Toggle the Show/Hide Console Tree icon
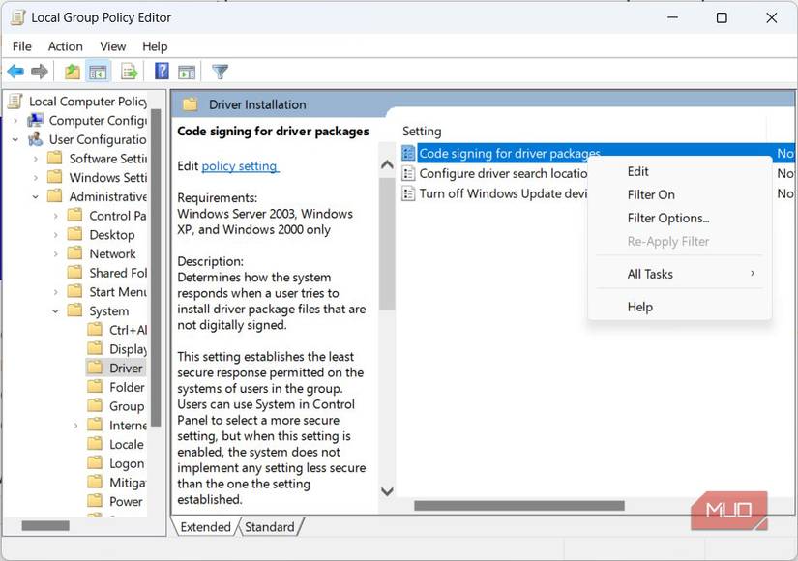 pos(98,71)
